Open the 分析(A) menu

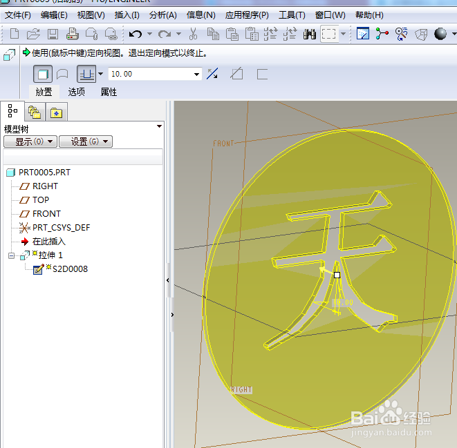(163, 14)
